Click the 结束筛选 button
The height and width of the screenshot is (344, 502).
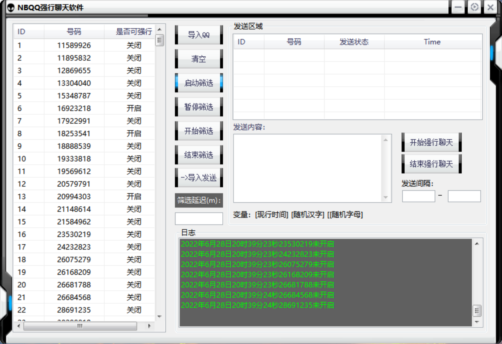pos(199,155)
